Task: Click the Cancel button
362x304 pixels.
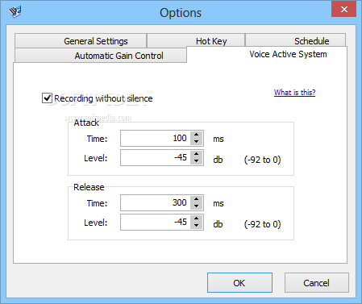Action: (x=317, y=283)
